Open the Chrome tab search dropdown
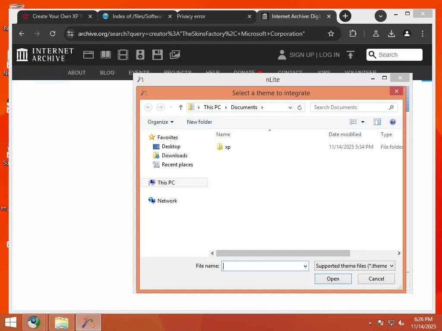This screenshot has width=442, height=331. (381, 16)
